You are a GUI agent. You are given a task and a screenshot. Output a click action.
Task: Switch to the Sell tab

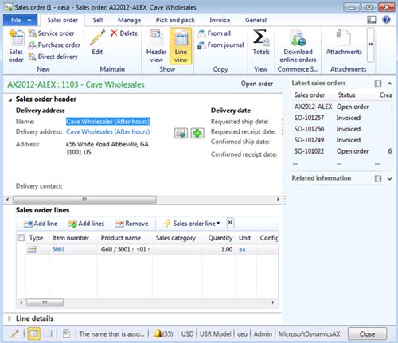click(x=98, y=20)
